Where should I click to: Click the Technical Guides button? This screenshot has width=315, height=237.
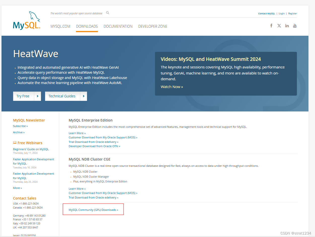coord(66,96)
